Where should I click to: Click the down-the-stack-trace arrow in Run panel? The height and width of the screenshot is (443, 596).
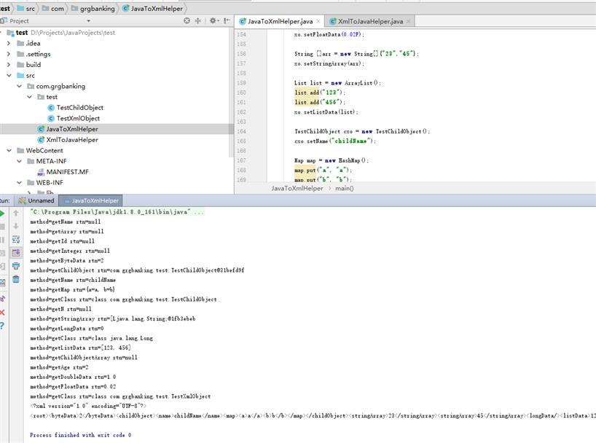click(16, 227)
